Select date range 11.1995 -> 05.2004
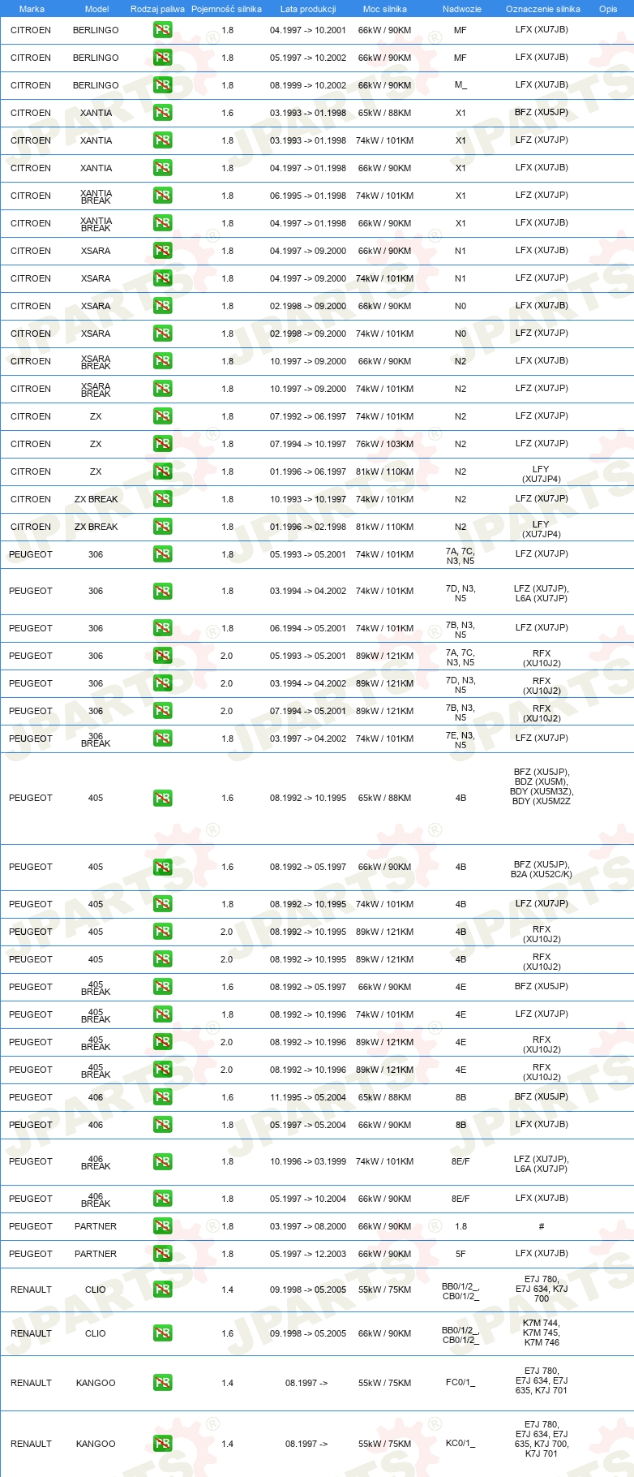The image size is (634, 1477). (x=308, y=1097)
